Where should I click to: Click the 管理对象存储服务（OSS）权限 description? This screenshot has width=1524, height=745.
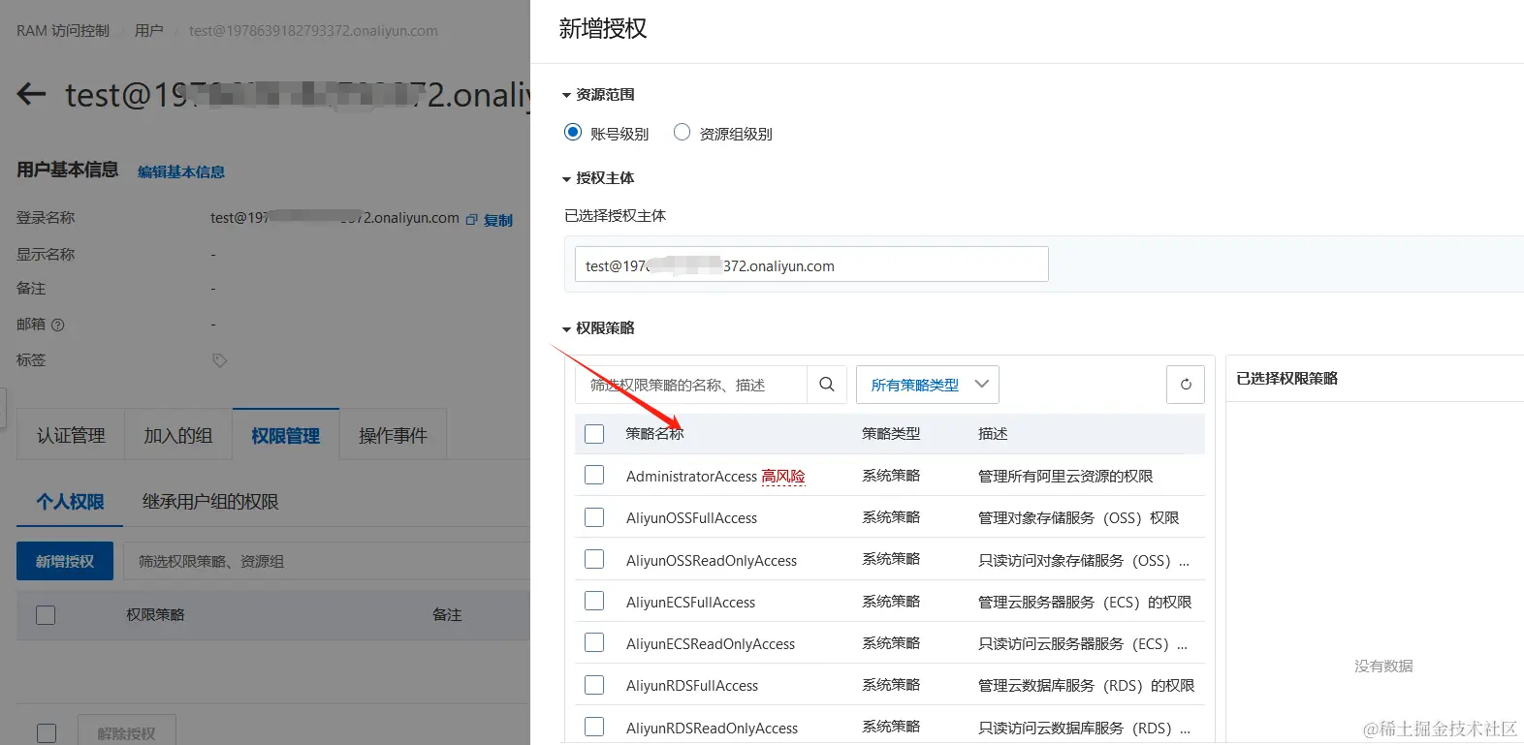tap(1078, 517)
